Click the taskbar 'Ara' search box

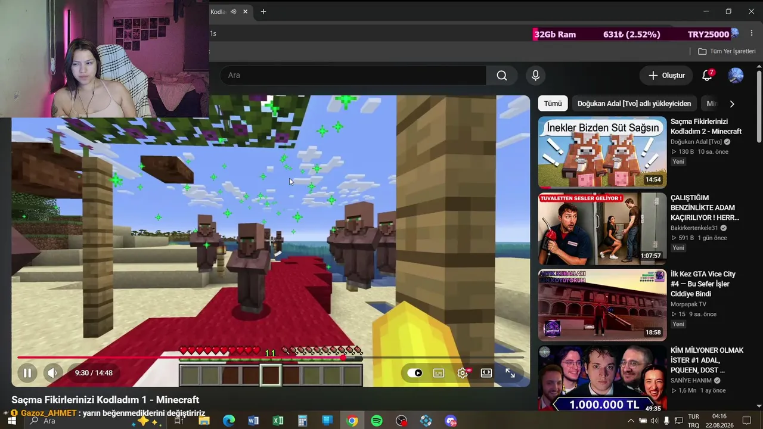pyautogui.click(x=94, y=421)
